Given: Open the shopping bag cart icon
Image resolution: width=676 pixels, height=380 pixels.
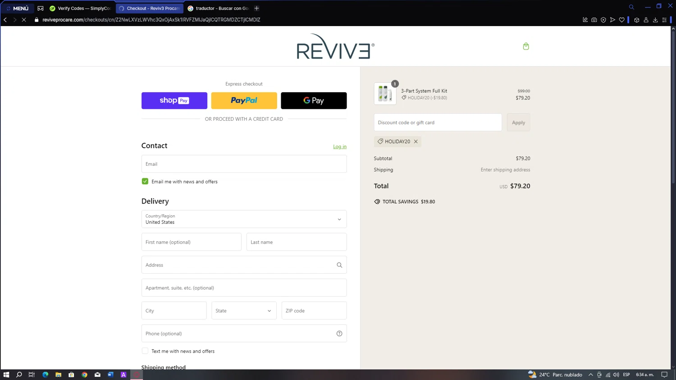Looking at the screenshot, I should point(525,46).
